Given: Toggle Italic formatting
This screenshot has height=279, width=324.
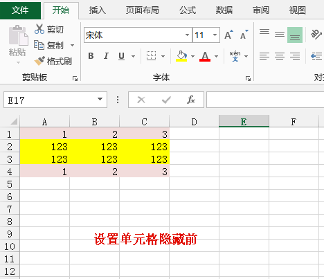Looking at the screenshot, I should click(x=106, y=56).
